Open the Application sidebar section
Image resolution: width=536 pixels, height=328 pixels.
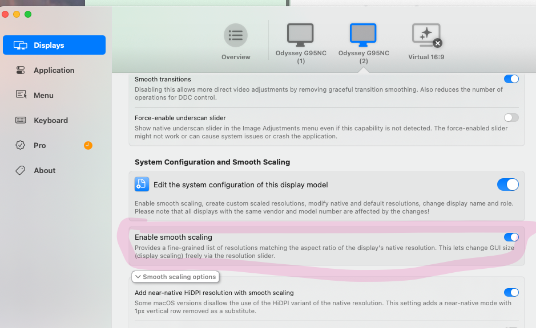click(x=54, y=70)
